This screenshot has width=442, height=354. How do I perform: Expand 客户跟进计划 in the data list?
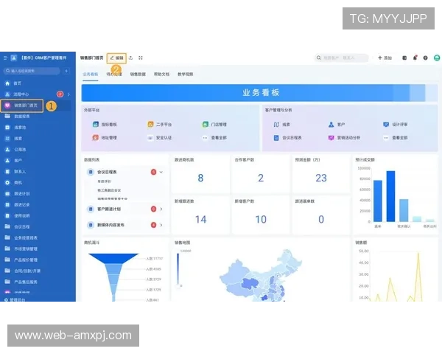tap(161, 209)
